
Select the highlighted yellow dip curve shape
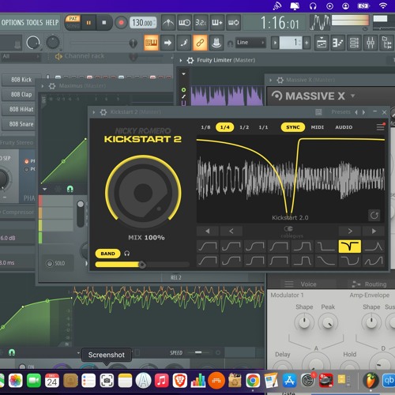pos(350,246)
